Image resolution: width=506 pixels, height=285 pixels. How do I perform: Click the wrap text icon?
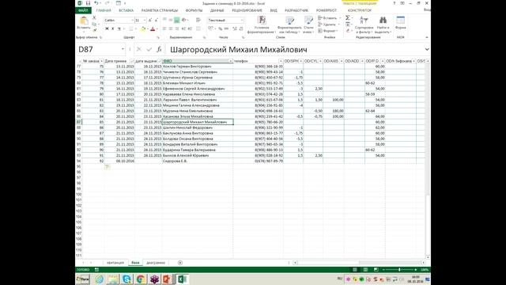(198, 20)
